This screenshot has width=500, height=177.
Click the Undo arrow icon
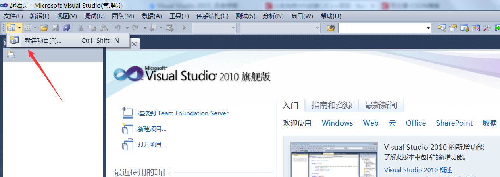(118, 28)
